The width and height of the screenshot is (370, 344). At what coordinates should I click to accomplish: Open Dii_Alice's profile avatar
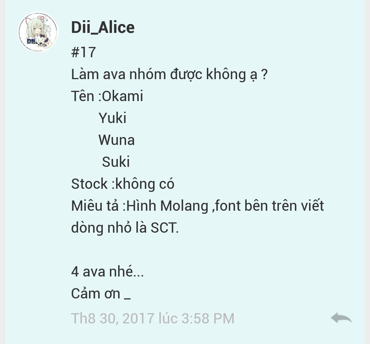pyautogui.click(x=38, y=32)
